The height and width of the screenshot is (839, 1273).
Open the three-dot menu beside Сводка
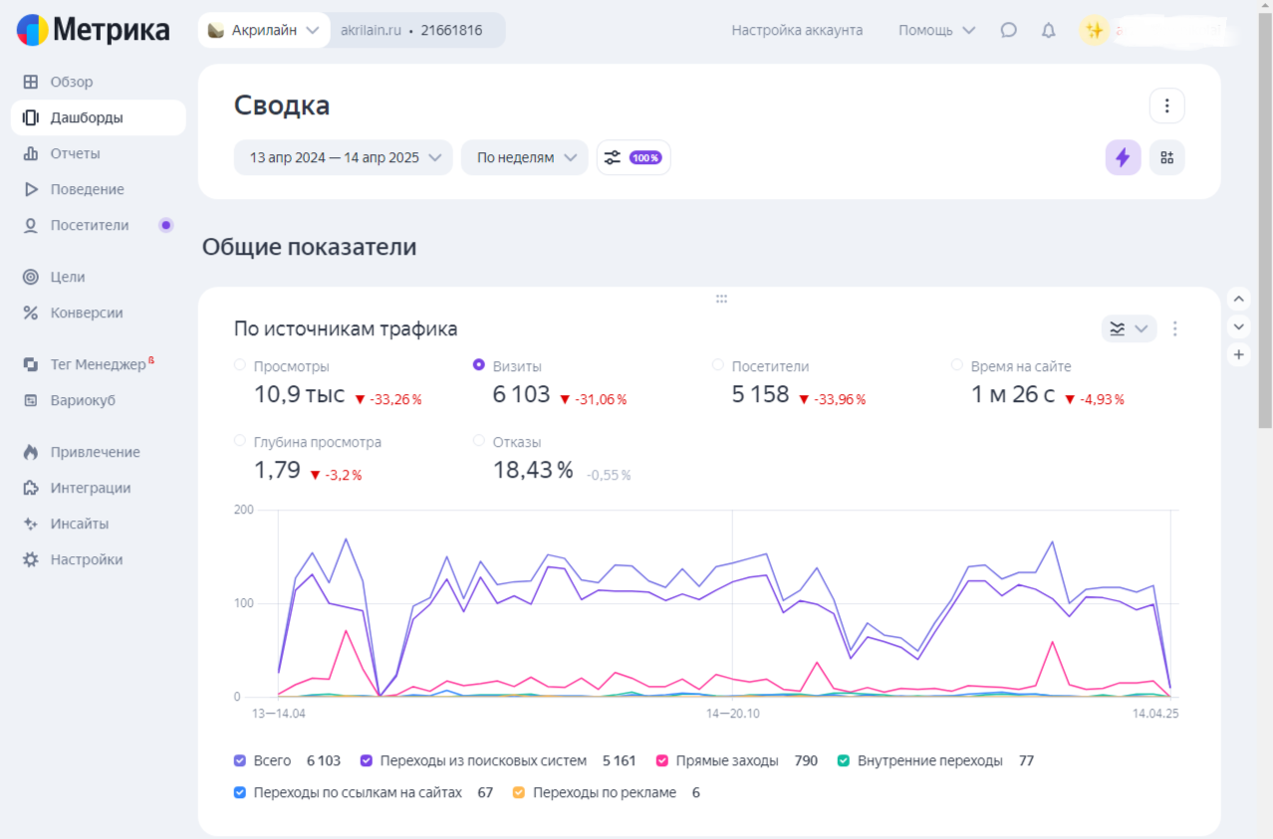tap(1166, 105)
